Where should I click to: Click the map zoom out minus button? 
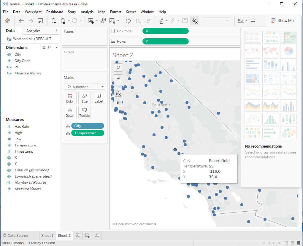[118, 86]
